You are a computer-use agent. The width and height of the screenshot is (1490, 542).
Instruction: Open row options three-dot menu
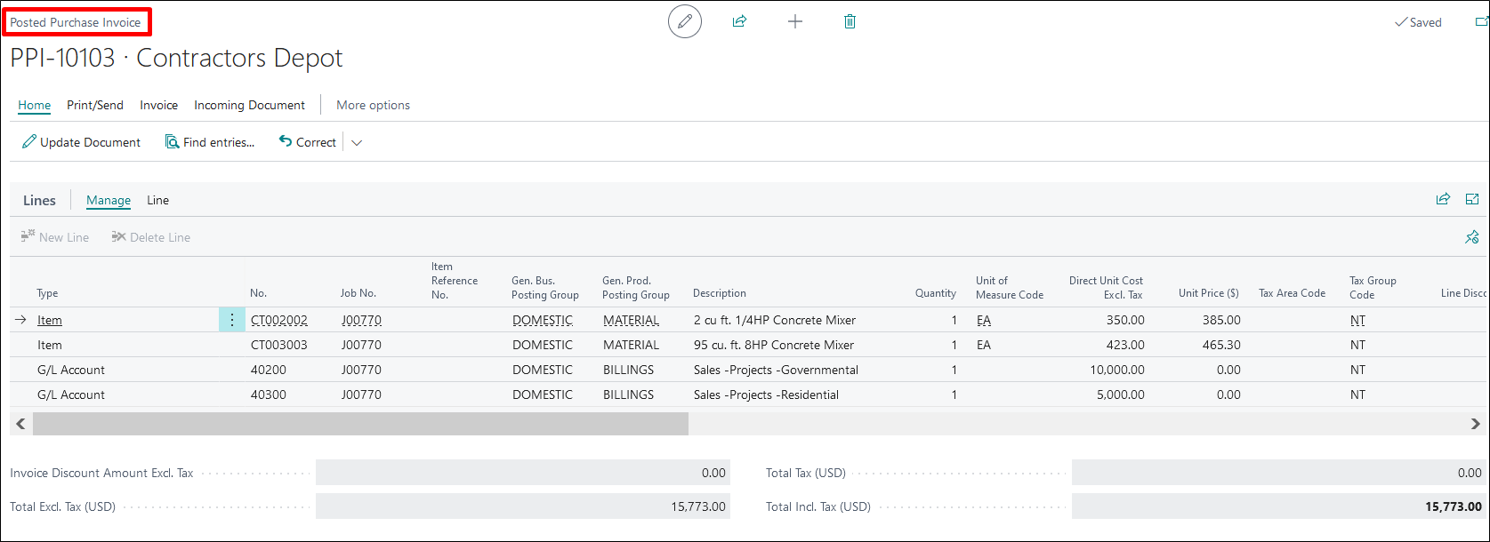(232, 320)
